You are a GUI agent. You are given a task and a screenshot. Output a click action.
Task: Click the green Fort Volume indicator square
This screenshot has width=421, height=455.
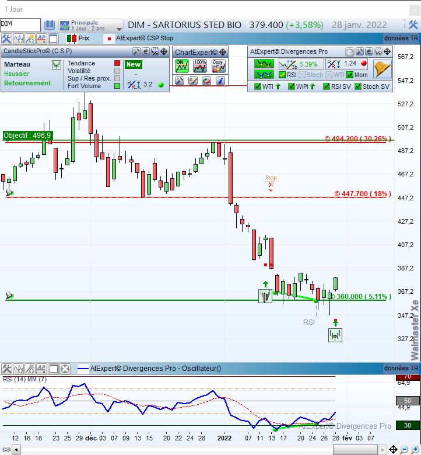117,86
